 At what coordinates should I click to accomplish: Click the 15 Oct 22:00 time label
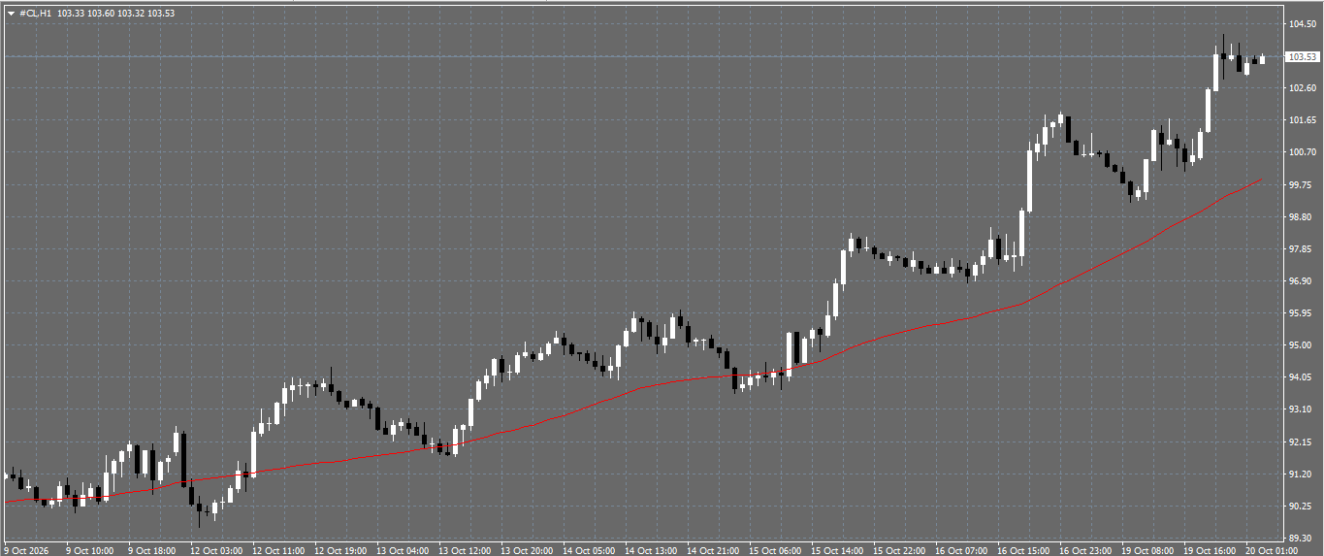pos(901,550)
